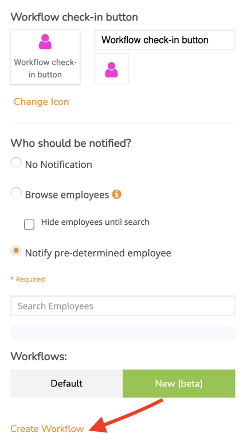The height and width of the screenshot is (445, 251).
Task: Select the No Notification radio button
Action: 16,163
